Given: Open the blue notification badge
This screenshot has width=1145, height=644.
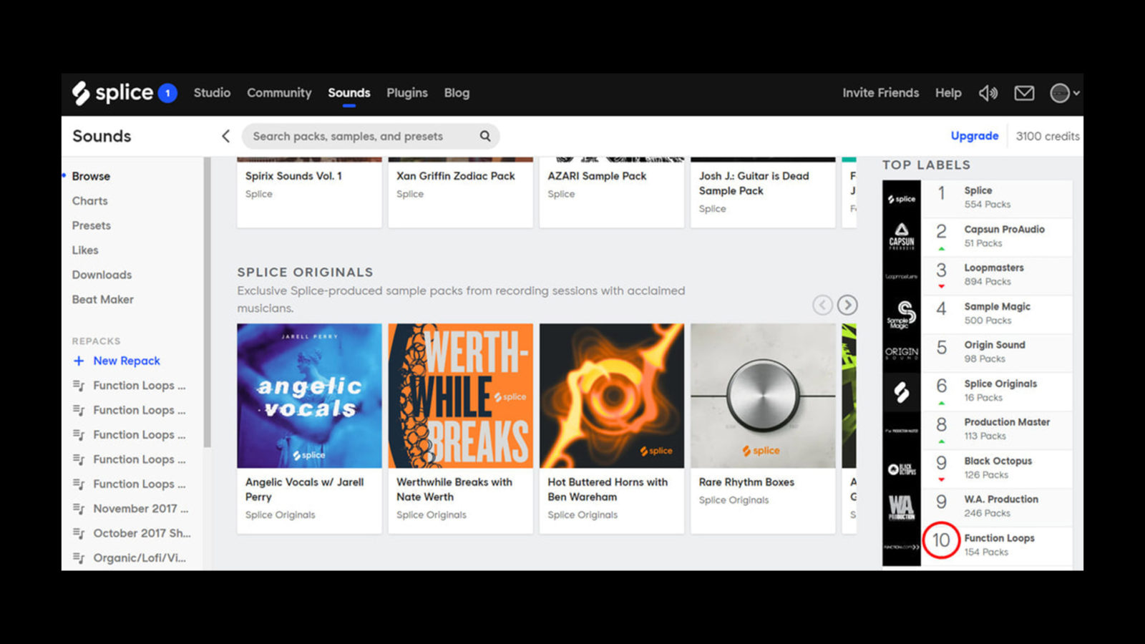Looking at the screenshot, I should click(167, 93).
